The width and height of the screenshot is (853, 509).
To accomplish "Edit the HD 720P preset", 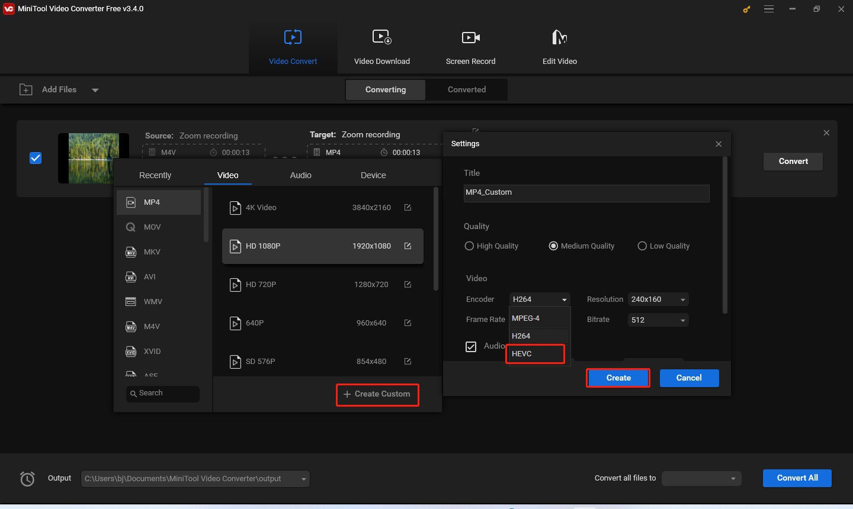I will click(408, 284).
